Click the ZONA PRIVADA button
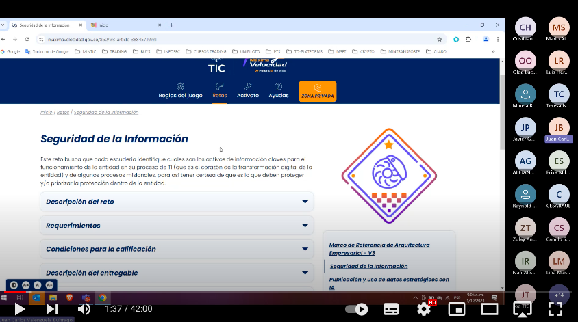This screenshot has height=322, width=578. (x=317, y=92)
